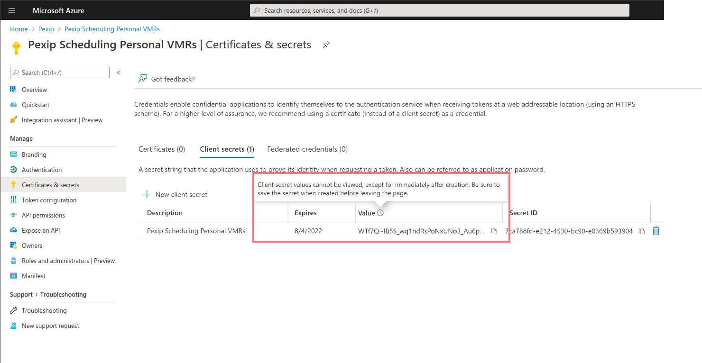Open Token configuration settings

pyautogui.click(x=49, y=200)
